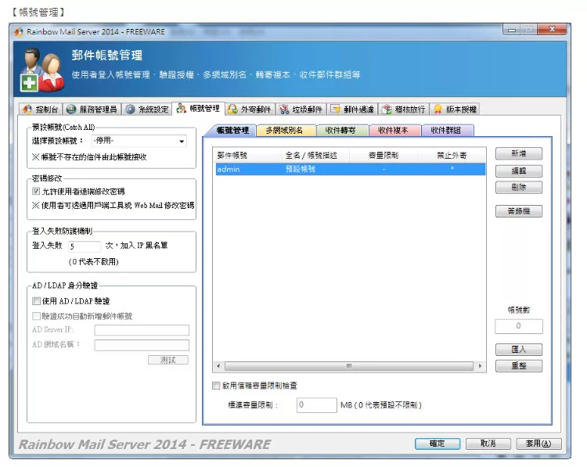This screenshot has width=587, height=467.
Task: Click the 確定 button
Action: (x=437, y=444)
